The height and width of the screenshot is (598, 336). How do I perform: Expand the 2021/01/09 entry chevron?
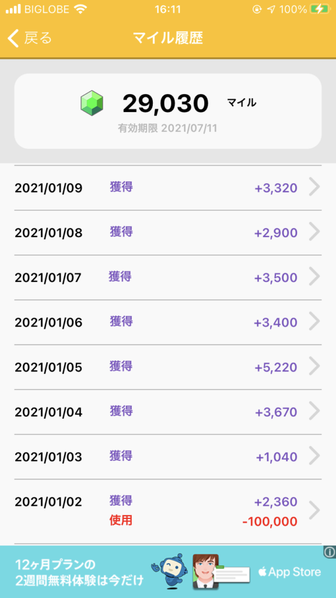coord(314,187)
